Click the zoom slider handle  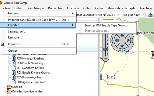click(x=105, y=49)
